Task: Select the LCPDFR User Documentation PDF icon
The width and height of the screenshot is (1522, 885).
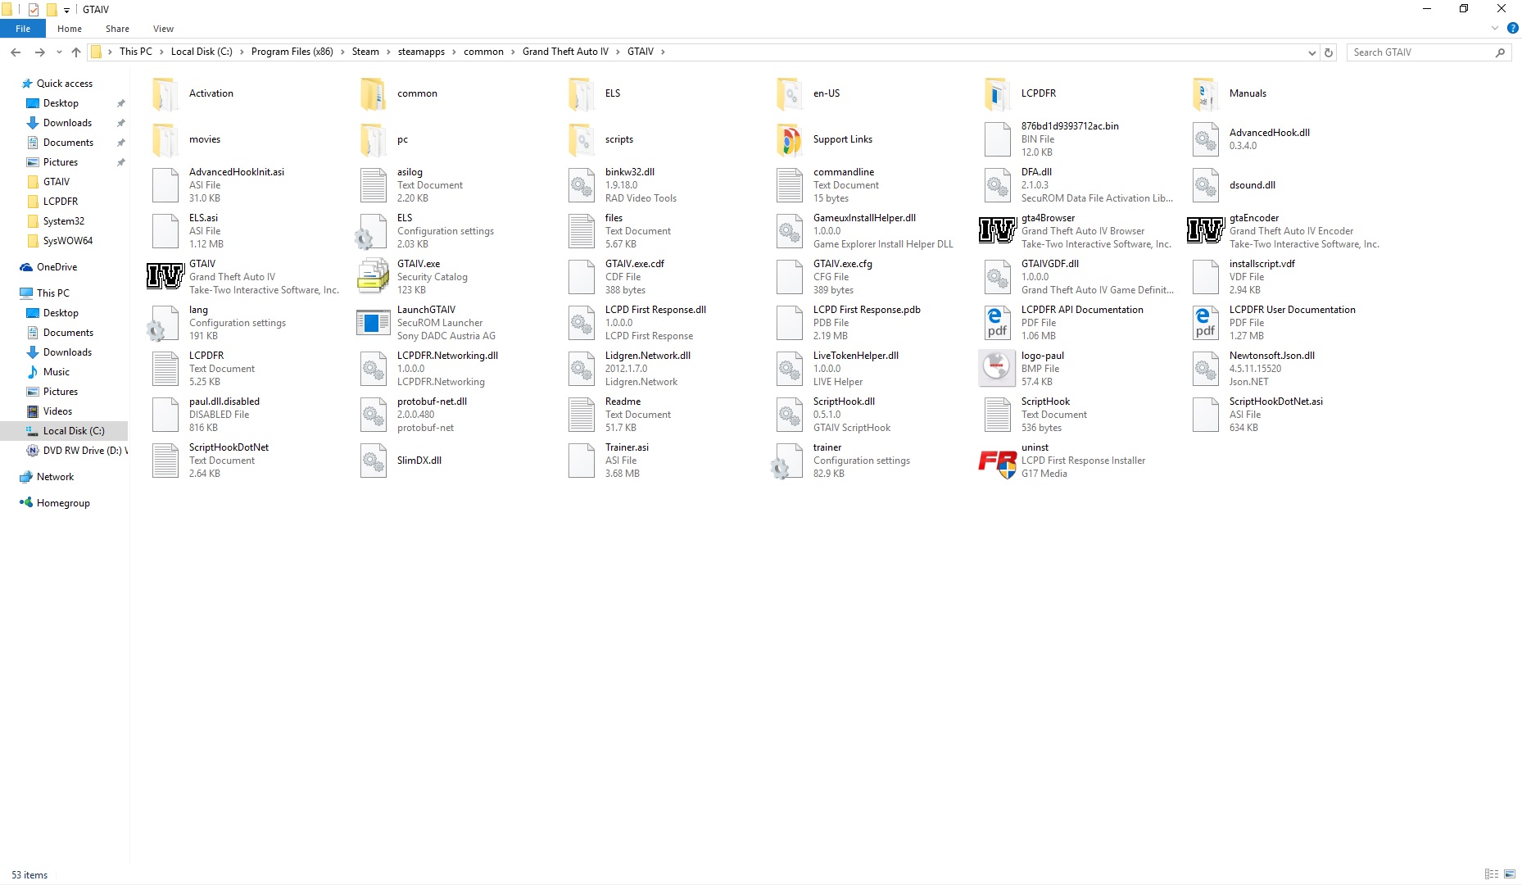Action: tap(1206, 323)
